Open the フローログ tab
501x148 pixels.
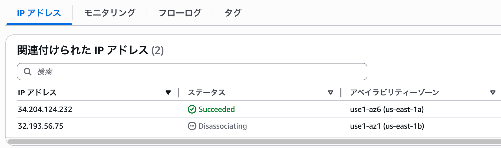[180, 13]
